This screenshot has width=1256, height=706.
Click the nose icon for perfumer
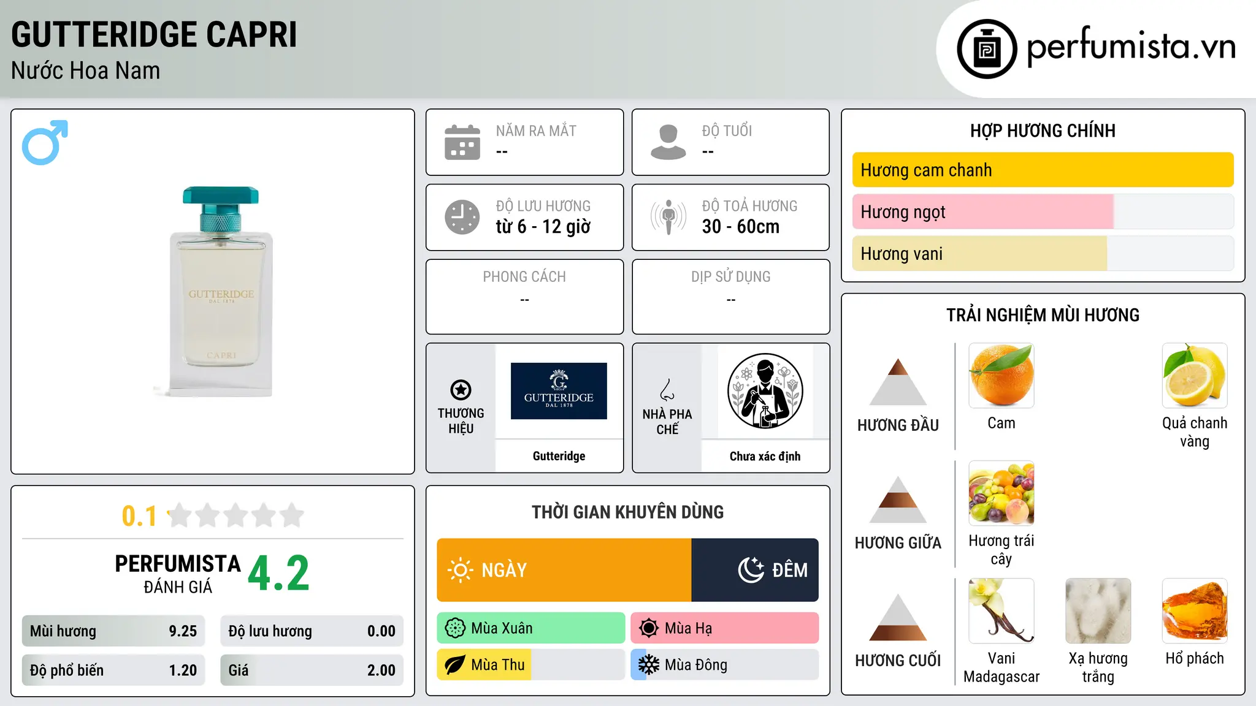coord(667,390)
